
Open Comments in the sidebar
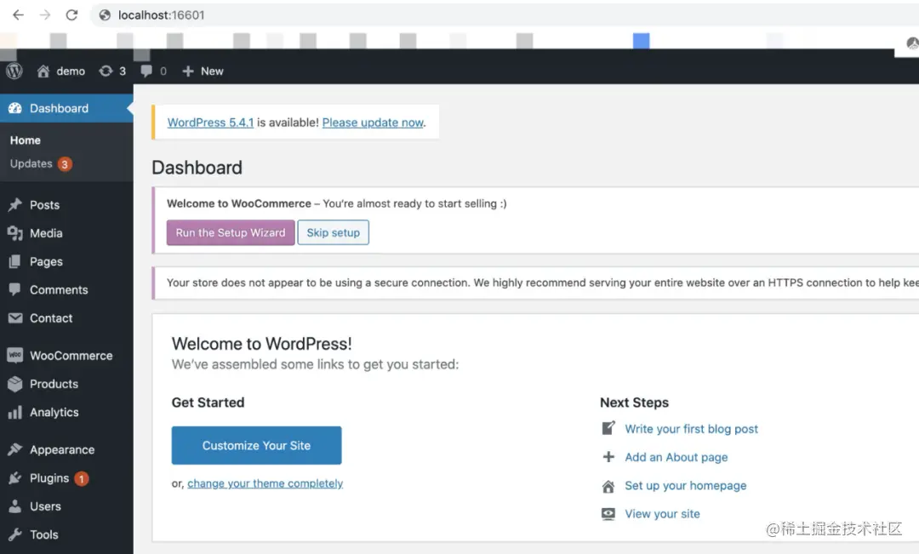tap(59, 289)
